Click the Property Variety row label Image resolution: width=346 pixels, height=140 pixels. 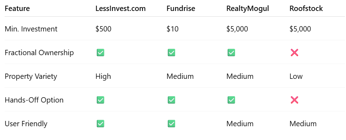point(31,77)
